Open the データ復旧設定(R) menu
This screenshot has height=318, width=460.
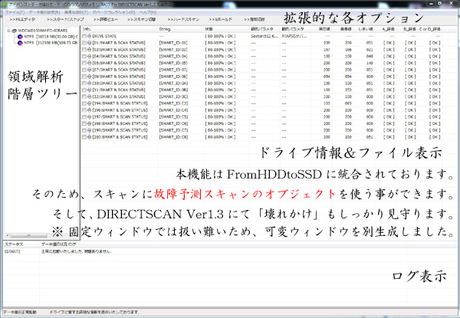click(44, 12)
